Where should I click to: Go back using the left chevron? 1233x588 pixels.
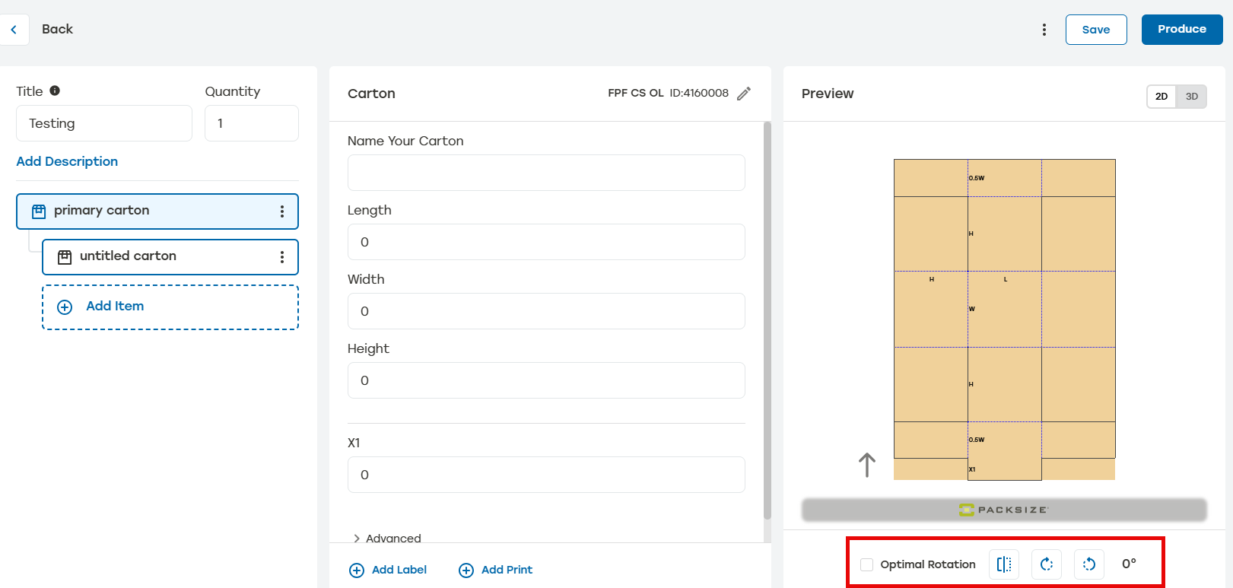14,30
